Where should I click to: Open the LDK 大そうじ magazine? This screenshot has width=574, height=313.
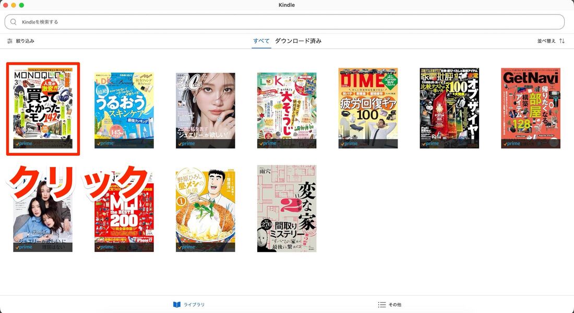point(286,107)
